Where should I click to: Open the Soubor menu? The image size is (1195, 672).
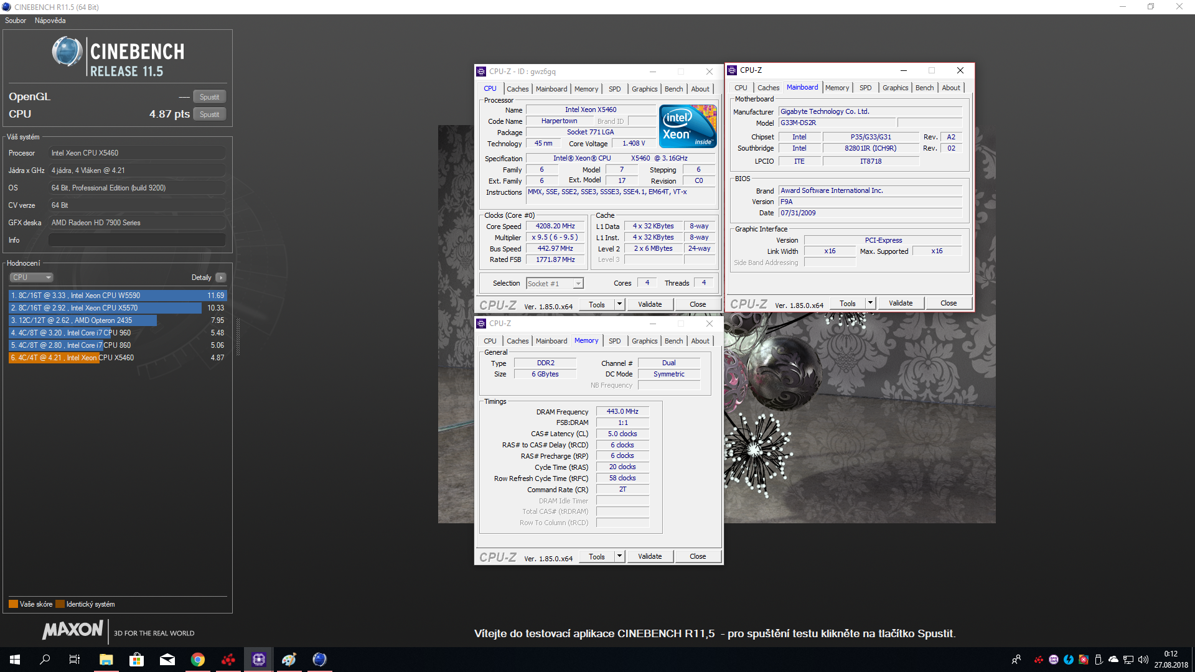click(x=16, y=21)
